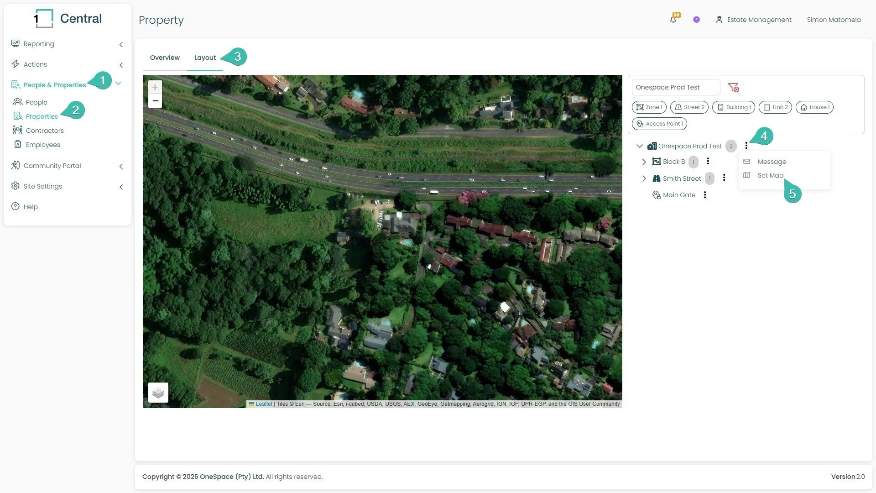This screenshot has width=876, height=493.
Task: Click the Block B zone icon
Action: 657,162
